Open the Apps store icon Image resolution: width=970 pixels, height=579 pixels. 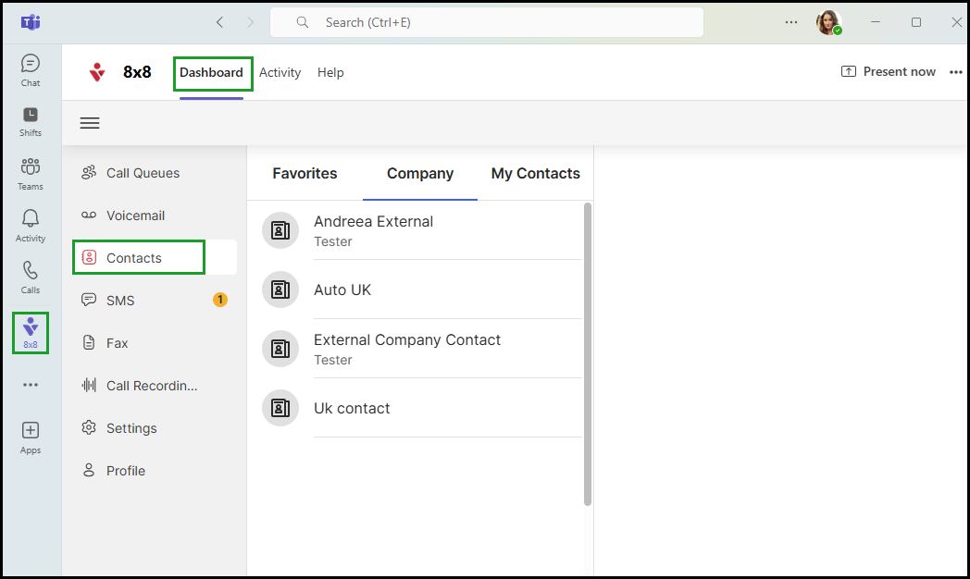coord(31,437)
